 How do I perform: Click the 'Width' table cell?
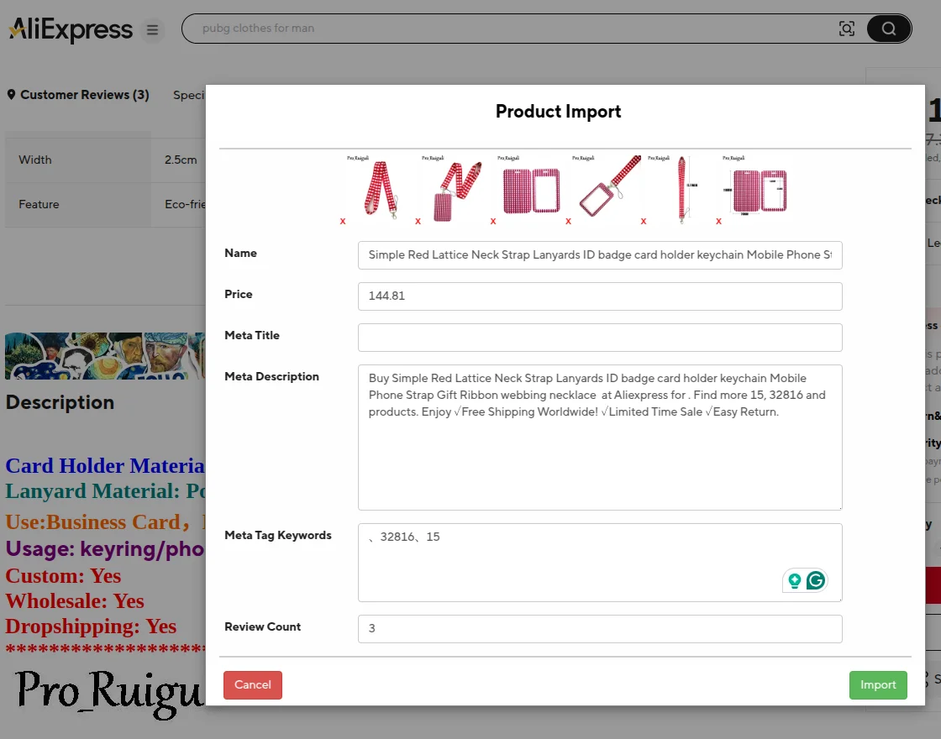78,160
